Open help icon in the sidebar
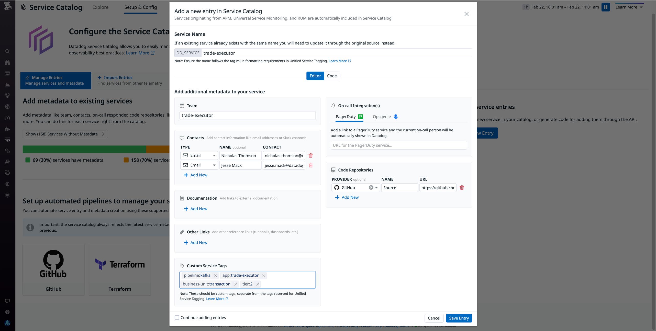Viewport: 656px width, 331px height. pos(7,312)
